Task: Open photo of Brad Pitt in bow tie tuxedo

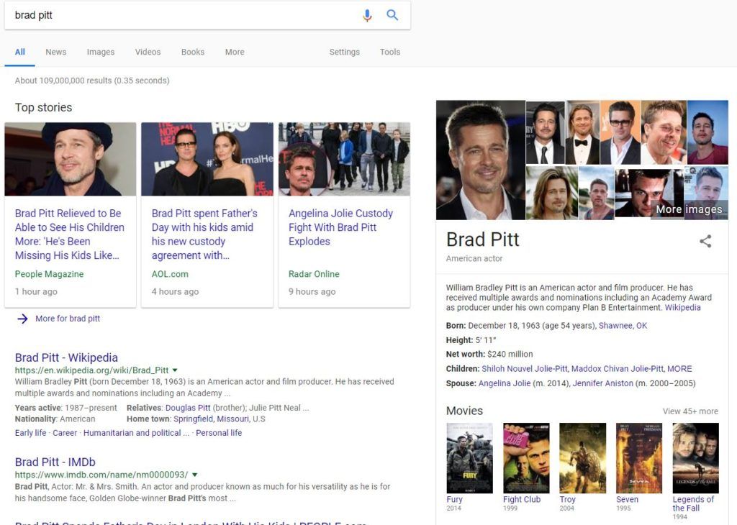Action: pyautogui.click(x=582, y=132)
